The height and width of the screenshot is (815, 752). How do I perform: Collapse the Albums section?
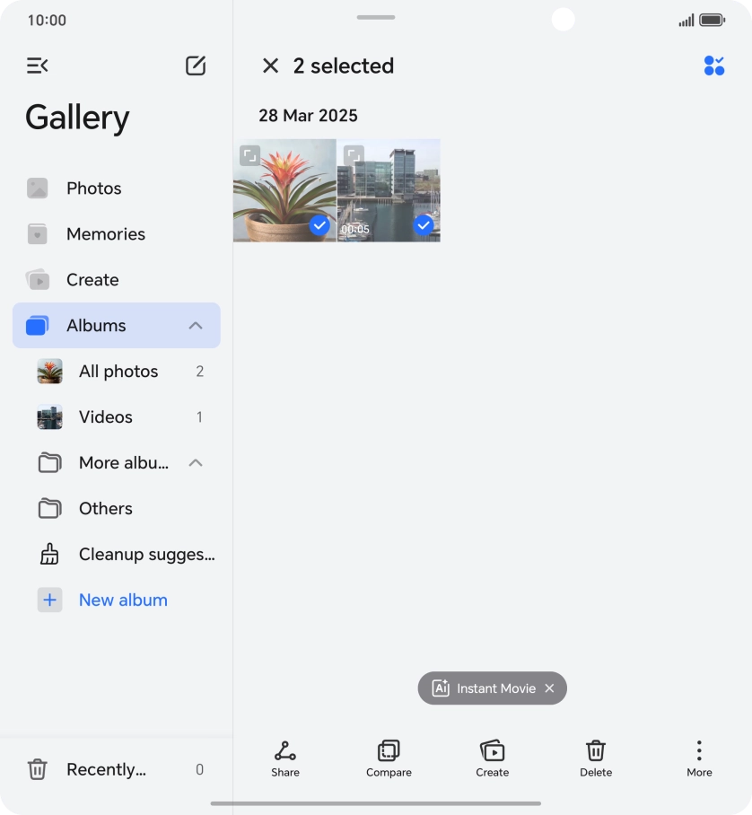[196, 326]
